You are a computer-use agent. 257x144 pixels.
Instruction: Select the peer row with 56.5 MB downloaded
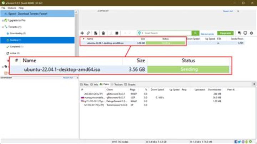pyautogui.click(x=151, y=98)
